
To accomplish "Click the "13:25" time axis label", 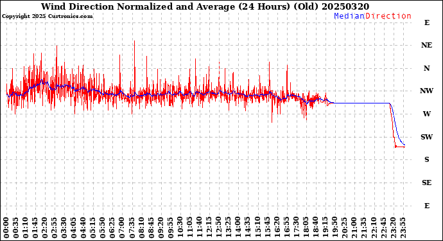I will (x=229, y=228).
